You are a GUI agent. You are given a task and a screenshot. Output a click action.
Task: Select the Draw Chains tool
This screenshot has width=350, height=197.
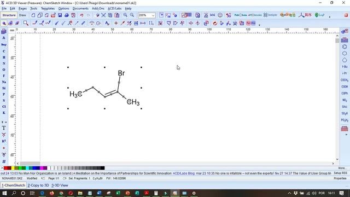tap(48, 23)
